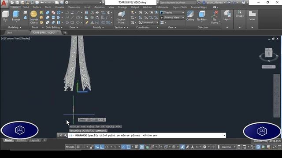Click the command line X button
Viewport: 282px width, 158px height.
point(61,136)
